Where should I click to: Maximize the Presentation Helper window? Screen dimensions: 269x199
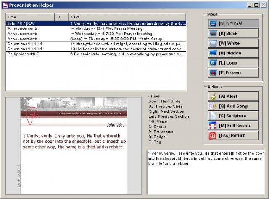[x=256, y=5]
